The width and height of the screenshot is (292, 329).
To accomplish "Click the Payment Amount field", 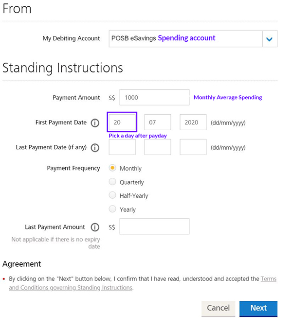I will [x=154, y=97].
